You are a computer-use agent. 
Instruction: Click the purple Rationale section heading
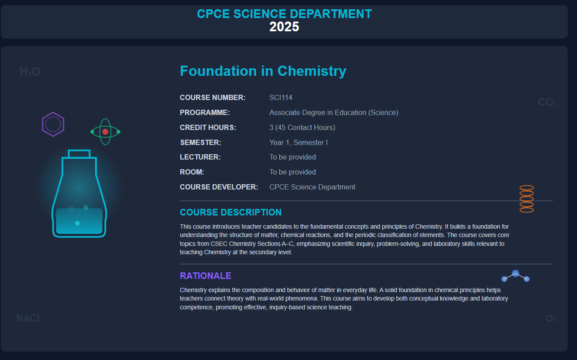[205, 276]
